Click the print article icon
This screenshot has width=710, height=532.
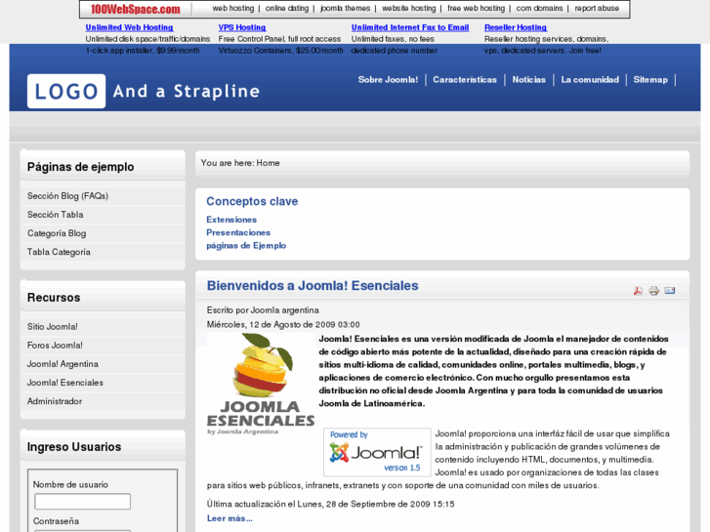click(x=654, y=291)
